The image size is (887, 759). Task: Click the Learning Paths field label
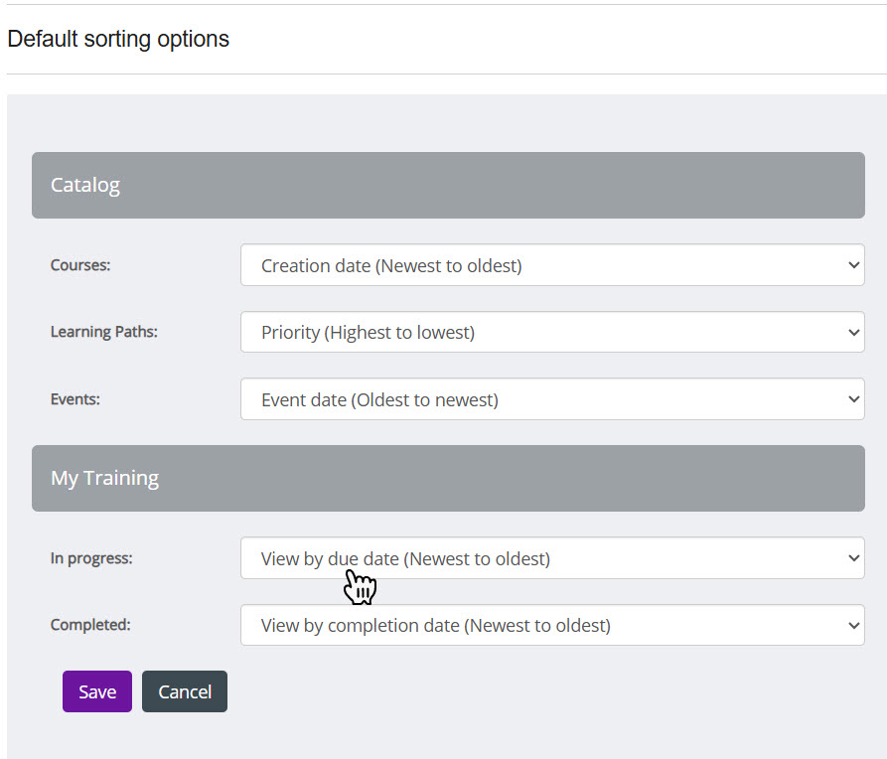point(104,332)
